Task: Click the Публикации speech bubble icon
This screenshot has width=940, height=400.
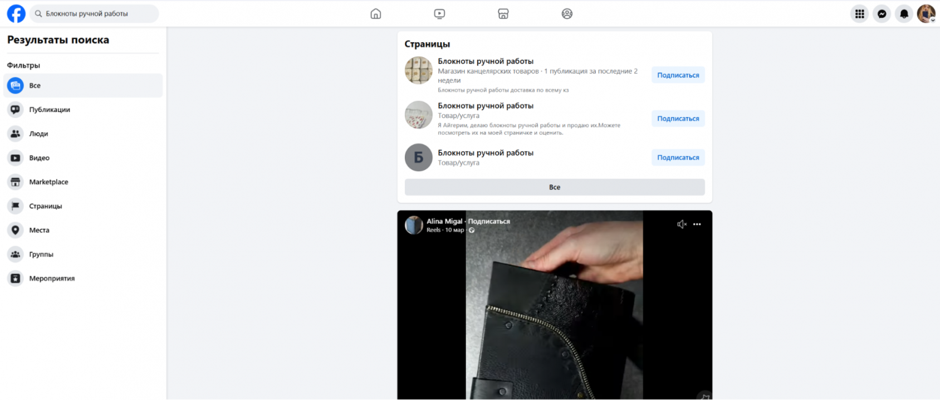Action: [x=16, y=110]
